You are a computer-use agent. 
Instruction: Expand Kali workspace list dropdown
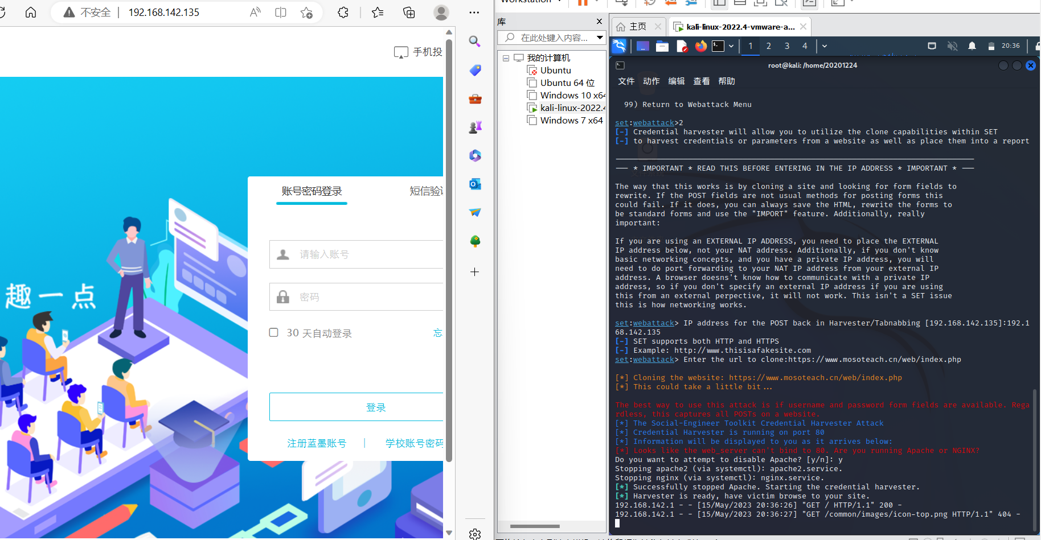825,46
